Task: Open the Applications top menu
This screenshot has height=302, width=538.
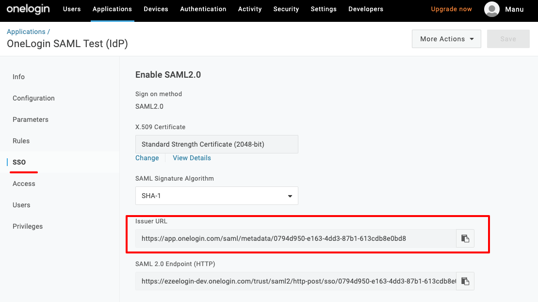Action: [112, 9]
